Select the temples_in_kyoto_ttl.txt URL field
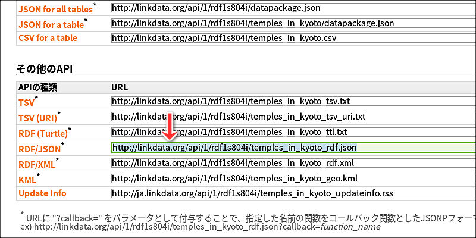 293,132
